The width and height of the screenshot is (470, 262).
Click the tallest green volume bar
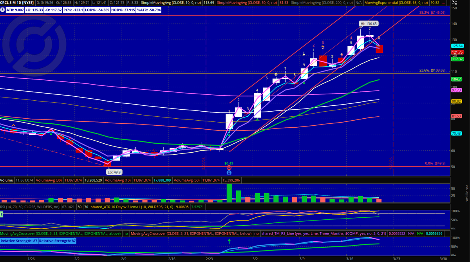click(x=229, y=193)
